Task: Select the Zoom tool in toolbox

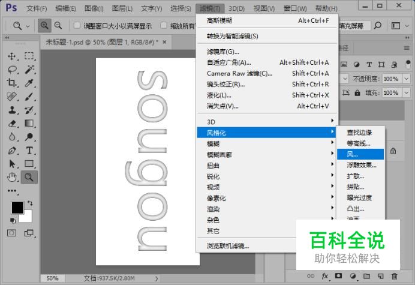Action: pyautogui.click(x=29, y=177)
